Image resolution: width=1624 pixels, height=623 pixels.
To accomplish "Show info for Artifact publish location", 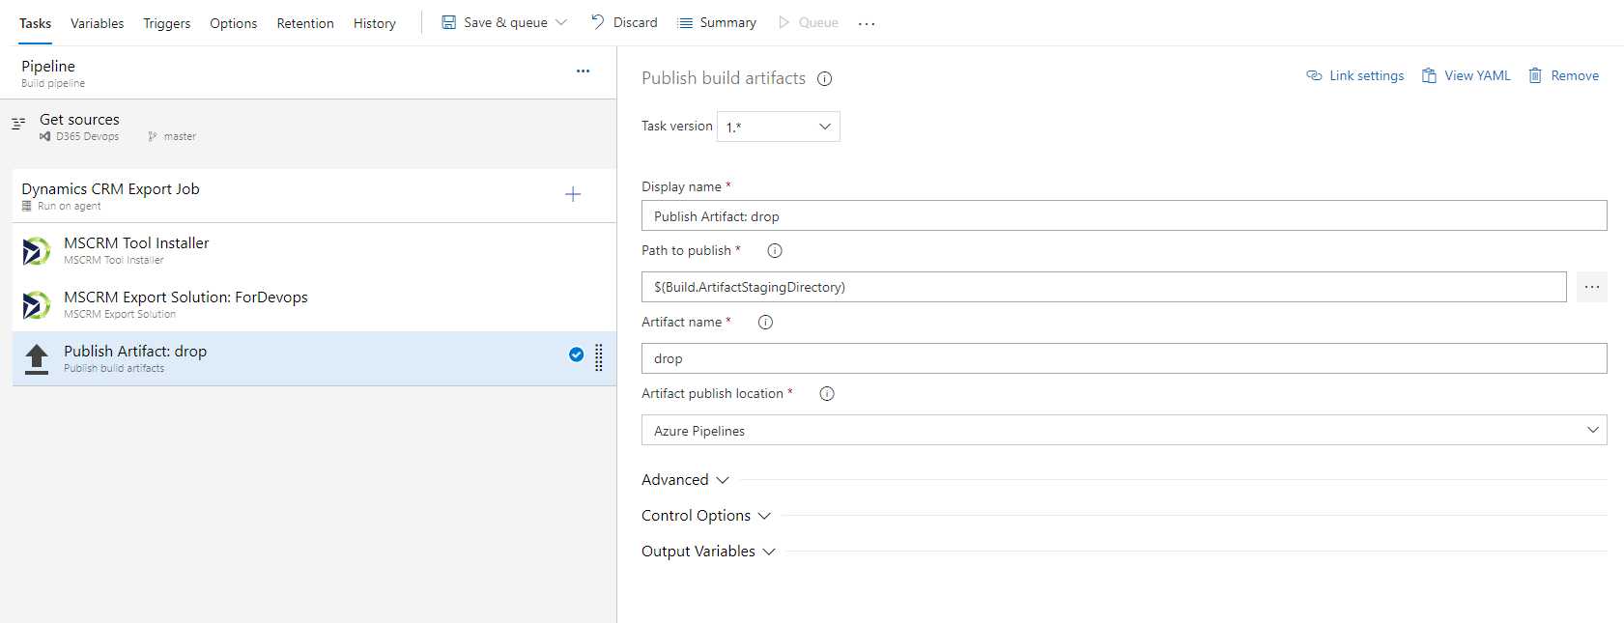I will point(827,394).
